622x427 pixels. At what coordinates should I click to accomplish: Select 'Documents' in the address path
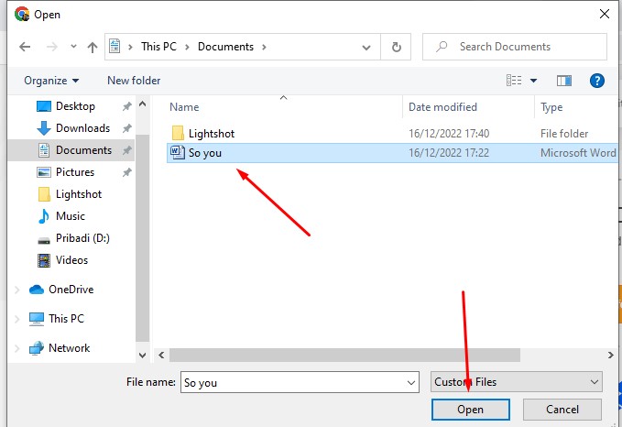point(225,47)
